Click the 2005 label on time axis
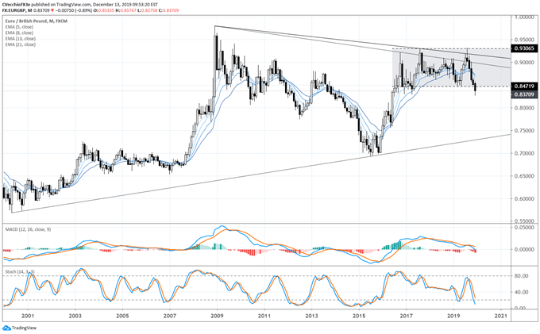540x334 pixels. point(122,316)
